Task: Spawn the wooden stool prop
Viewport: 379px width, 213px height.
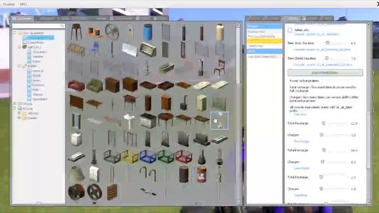Action: coord(76,31)
